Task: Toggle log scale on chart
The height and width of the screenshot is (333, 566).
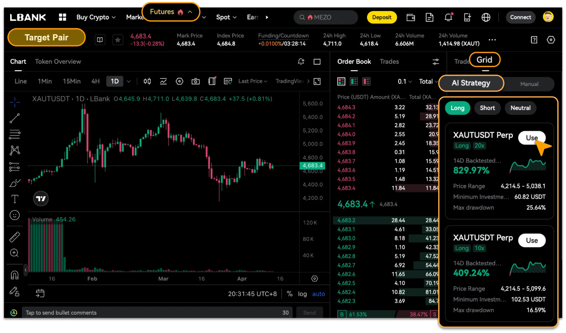Action: click(x=302, y=294)
